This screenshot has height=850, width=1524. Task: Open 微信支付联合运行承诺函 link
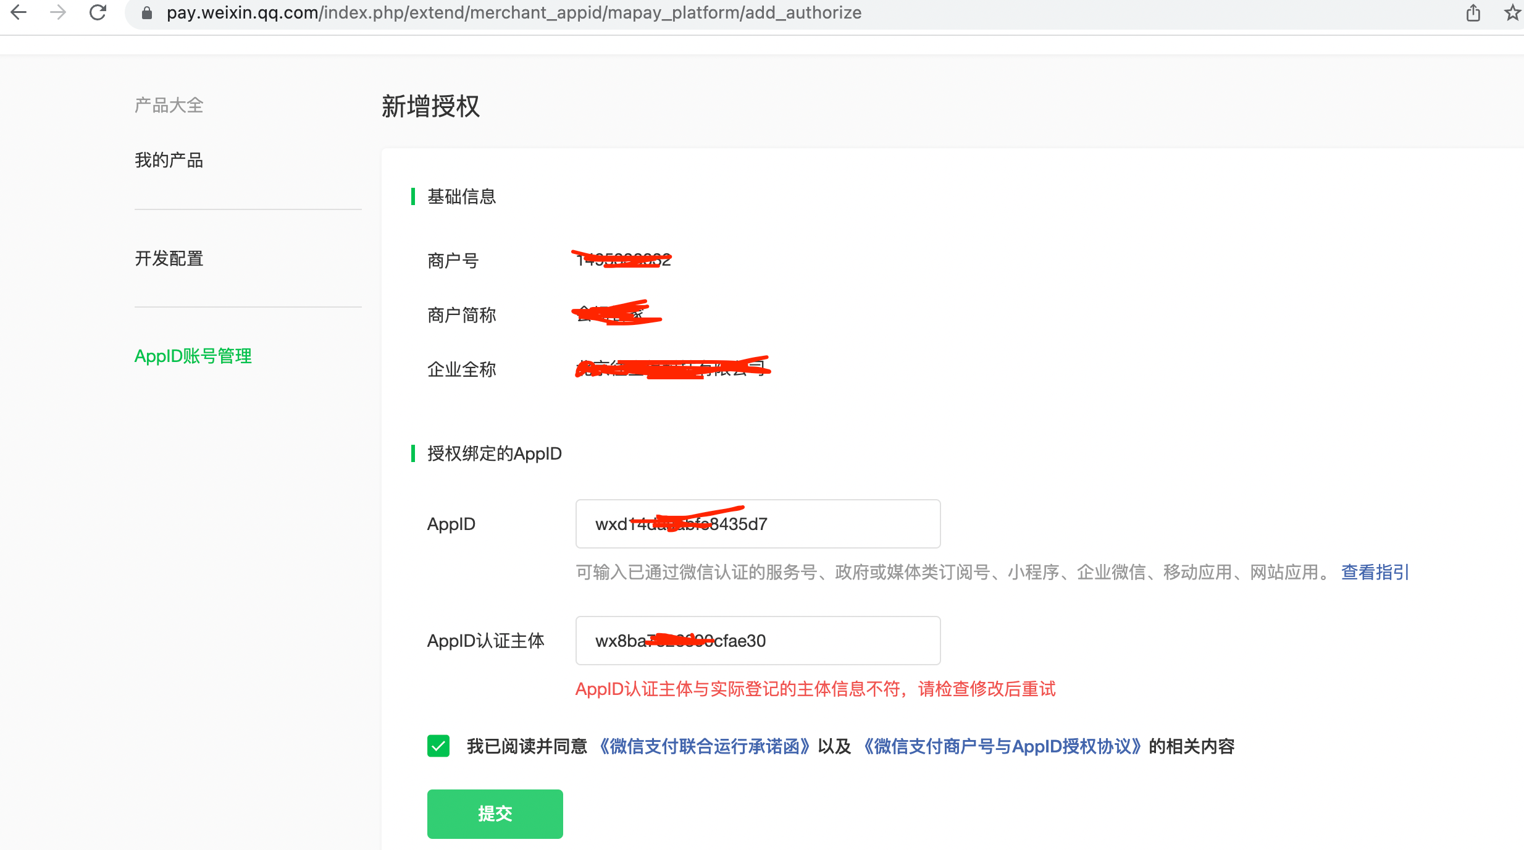tap(704, 746)
